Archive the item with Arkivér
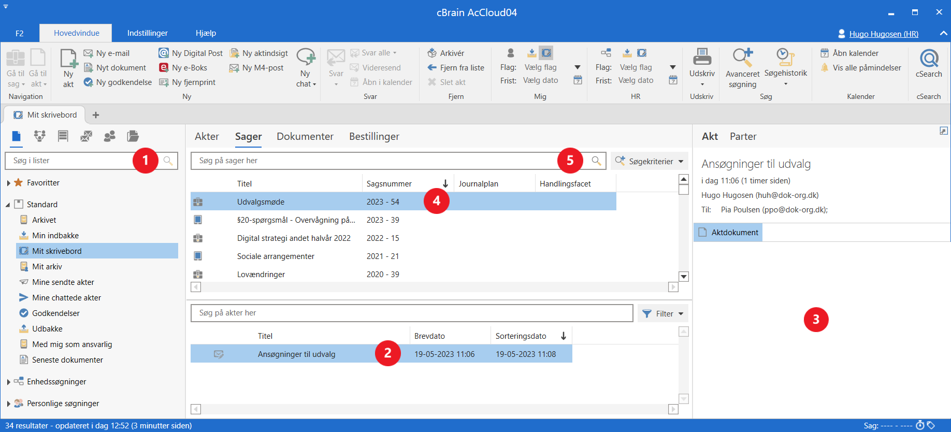The height and width of the screenshot is (432, 951). [x=445, y=53]
